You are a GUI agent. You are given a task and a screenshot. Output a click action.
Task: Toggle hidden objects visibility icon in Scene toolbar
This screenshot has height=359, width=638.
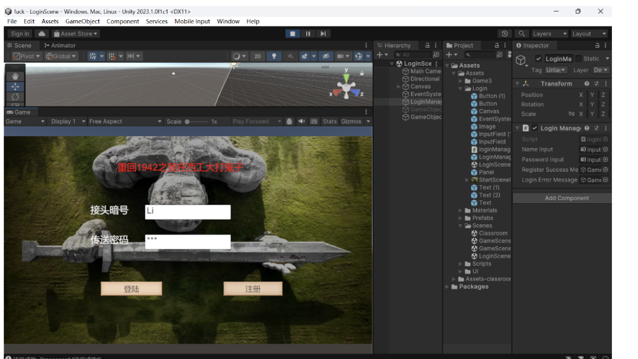pos(326,56)
